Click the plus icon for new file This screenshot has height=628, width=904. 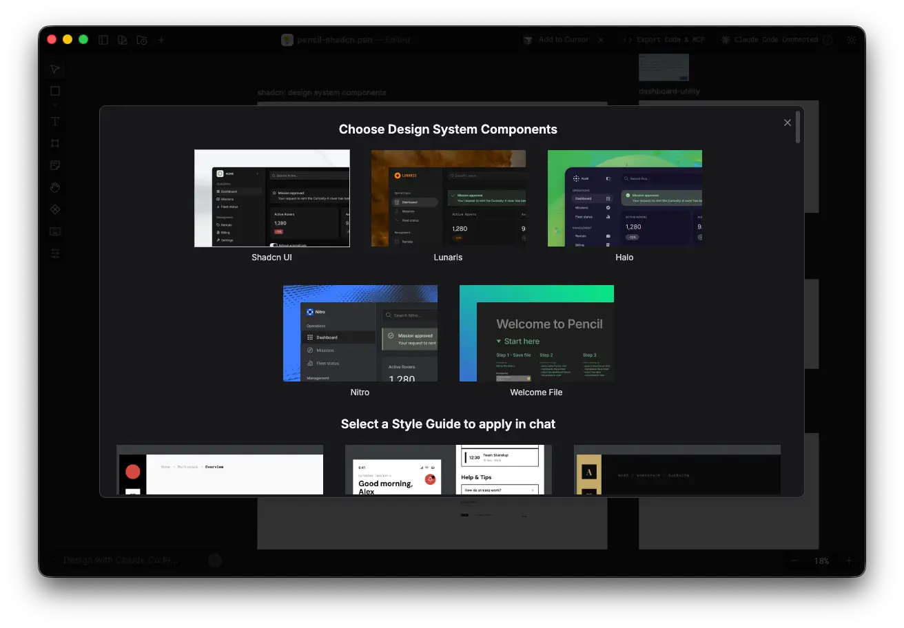click(x=161, y=40)
